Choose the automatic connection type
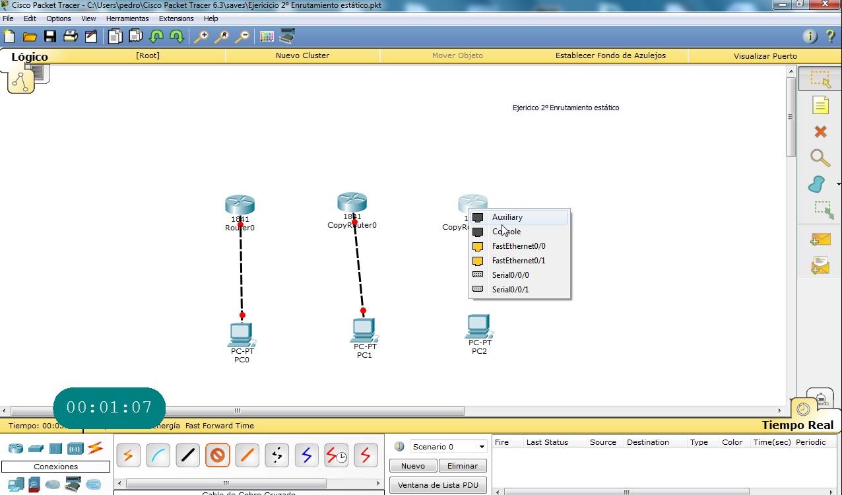Viewport: 842px width, 495px height. pyautogui.click(x=128, y=455)
